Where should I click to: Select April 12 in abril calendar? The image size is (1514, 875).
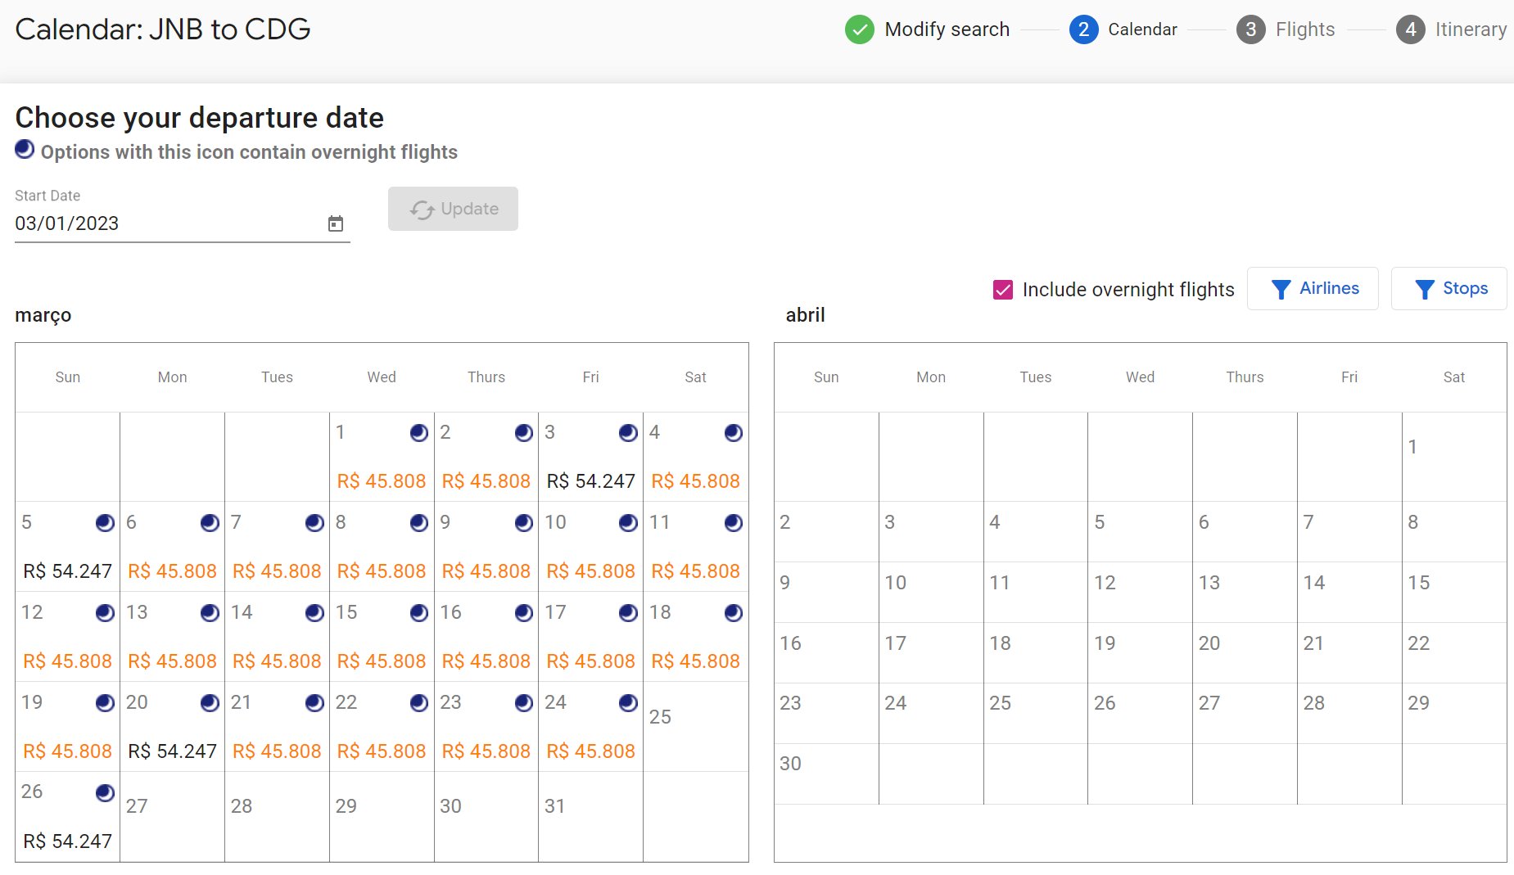click(1140, 592)
